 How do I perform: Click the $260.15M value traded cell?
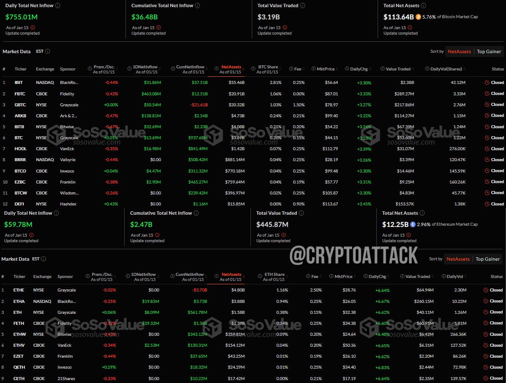pyautogui.click(x=424, y=302)
